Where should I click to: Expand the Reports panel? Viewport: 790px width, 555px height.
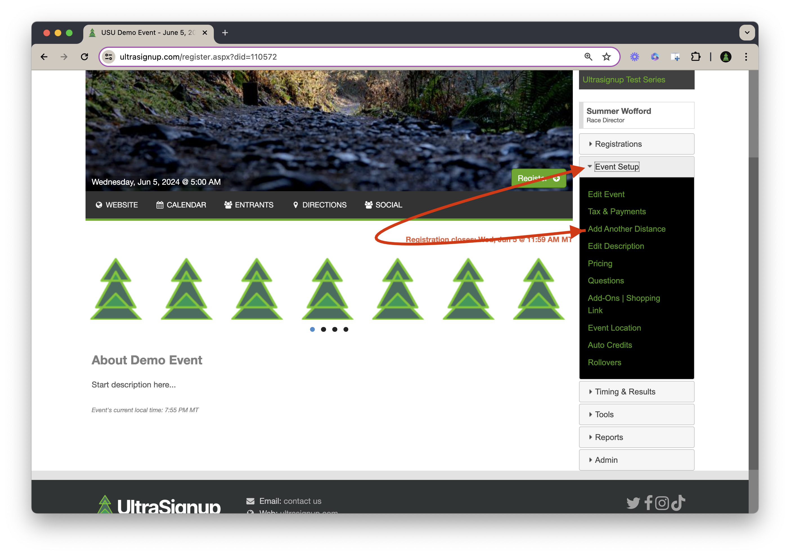(637, 437)
